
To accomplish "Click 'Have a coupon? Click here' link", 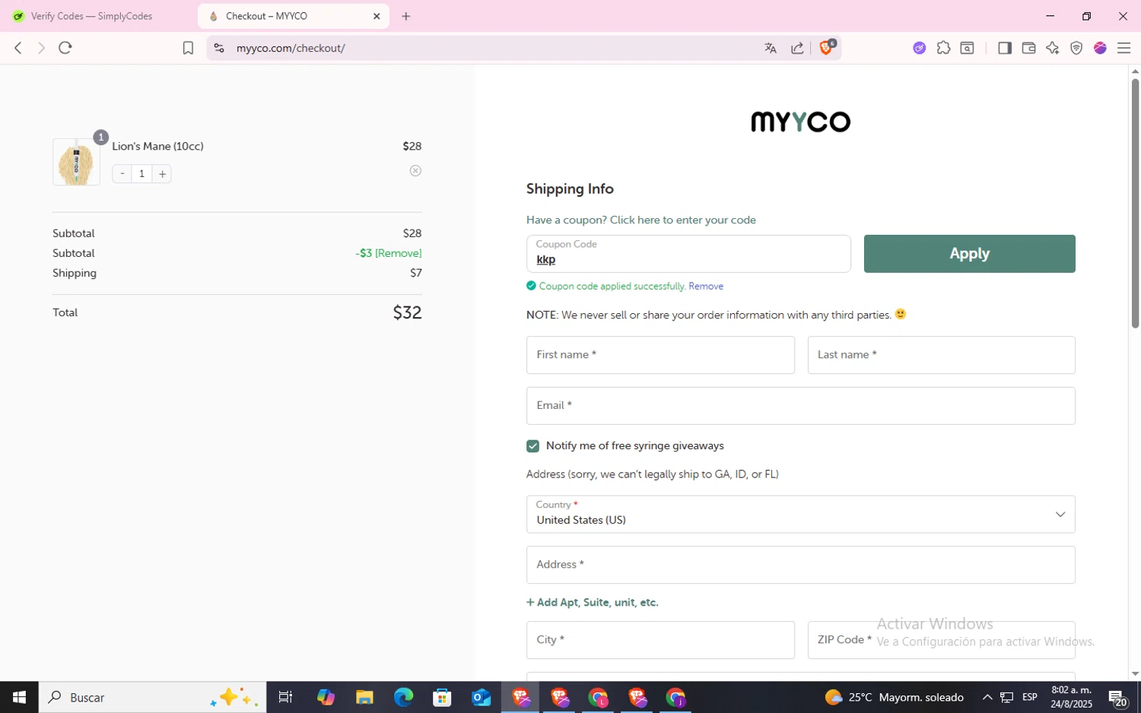I will tap(640, 220).
